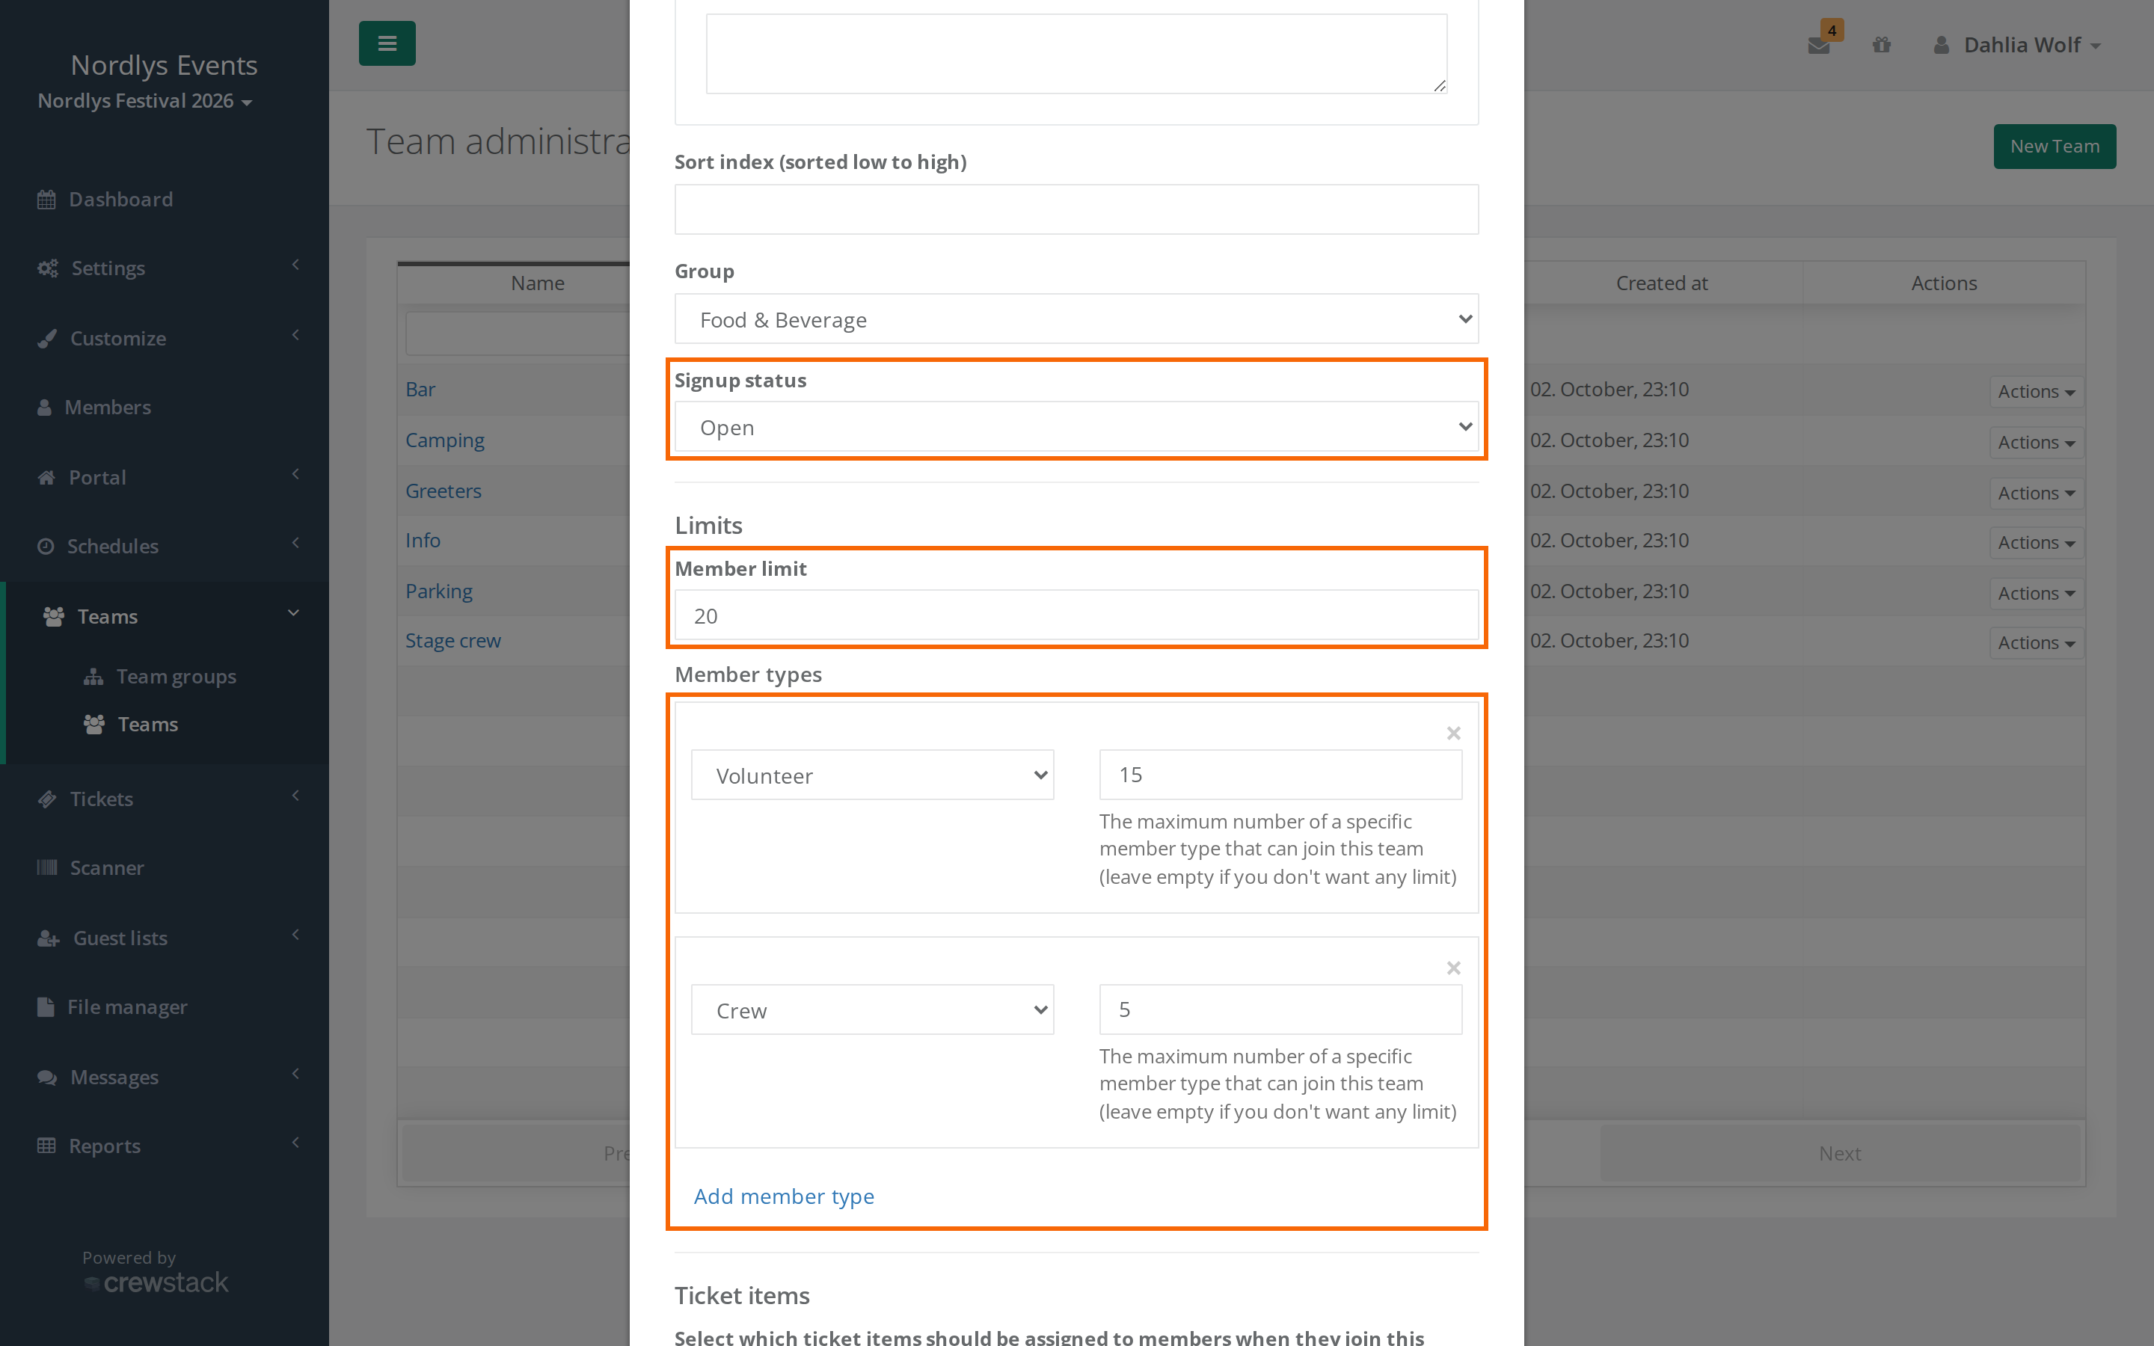
Task: Open the Dahlia Wolf user menu
Action: click(x=2018, y=45)
